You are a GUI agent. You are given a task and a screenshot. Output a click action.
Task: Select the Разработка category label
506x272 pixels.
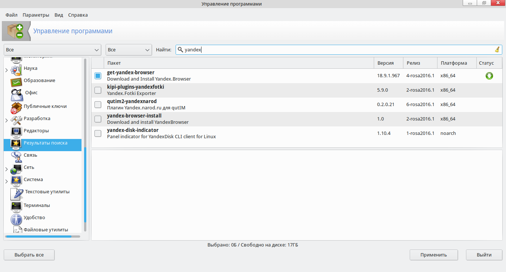coord(37,119)
